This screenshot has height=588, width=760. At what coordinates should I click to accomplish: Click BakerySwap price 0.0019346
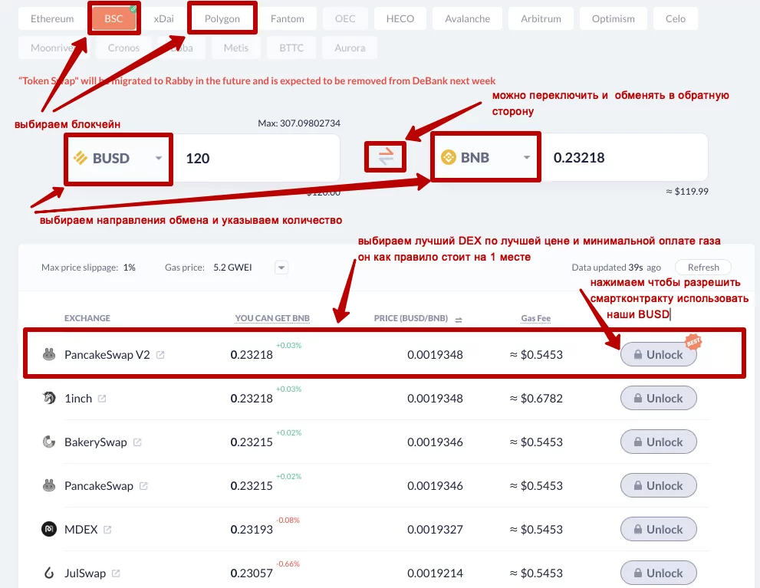click(x=436, y=442)
